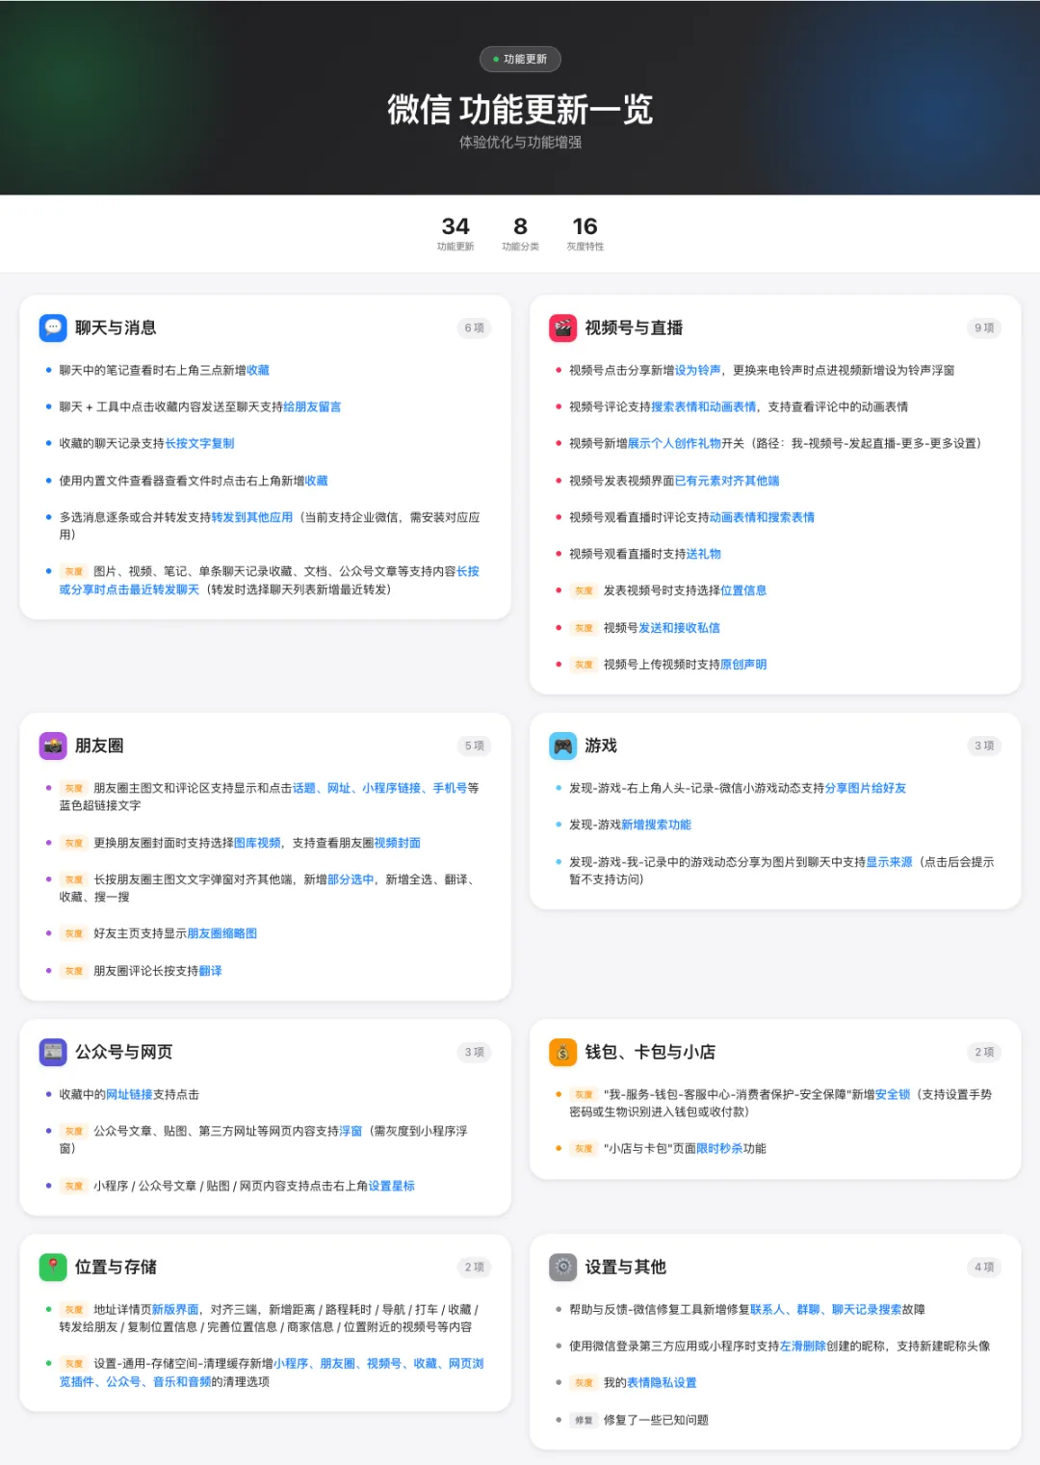The height and width of the screenshot is (1465, 1040).
Task: Click the 朋友圈缩略图 highlighted text
Action: (x=222, y=933)
